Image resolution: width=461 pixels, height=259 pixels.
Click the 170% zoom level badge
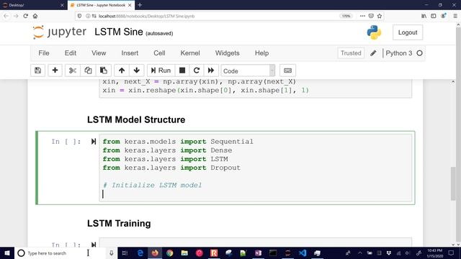[x=346, y=16]
